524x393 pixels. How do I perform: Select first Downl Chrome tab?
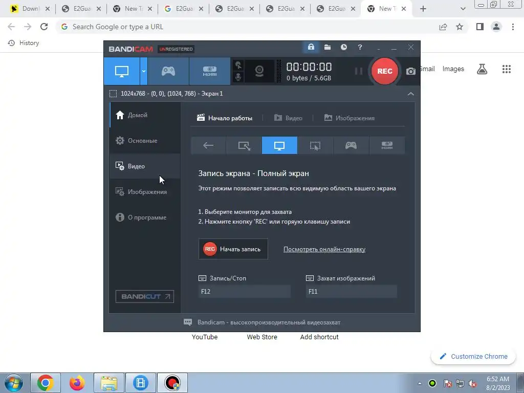pos(29,9)
